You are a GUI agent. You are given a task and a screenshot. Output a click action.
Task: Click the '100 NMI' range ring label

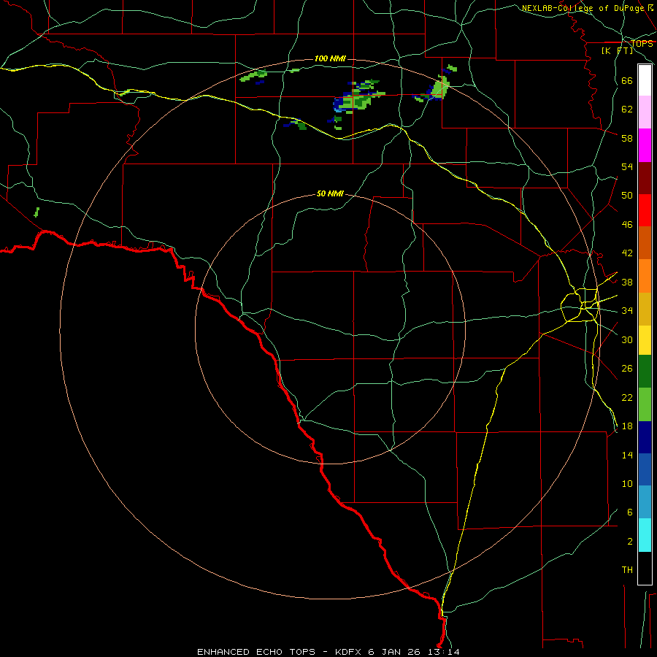330,58
